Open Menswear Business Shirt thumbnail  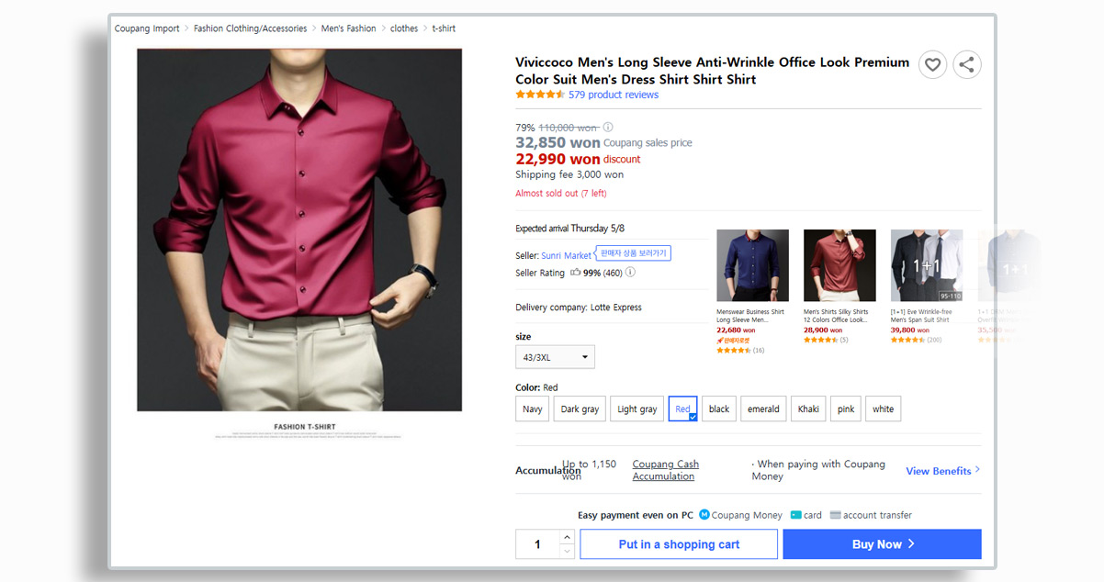[752, 265]
